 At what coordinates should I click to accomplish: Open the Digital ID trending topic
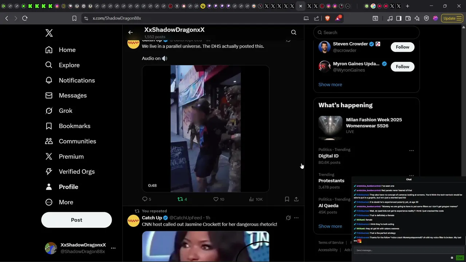point(328,156)
